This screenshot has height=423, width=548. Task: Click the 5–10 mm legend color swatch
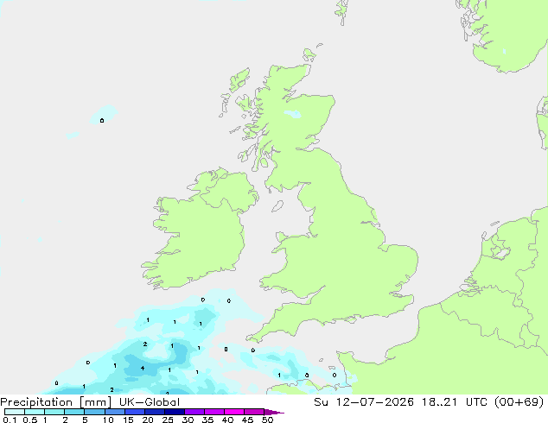(x=94, y=412)
